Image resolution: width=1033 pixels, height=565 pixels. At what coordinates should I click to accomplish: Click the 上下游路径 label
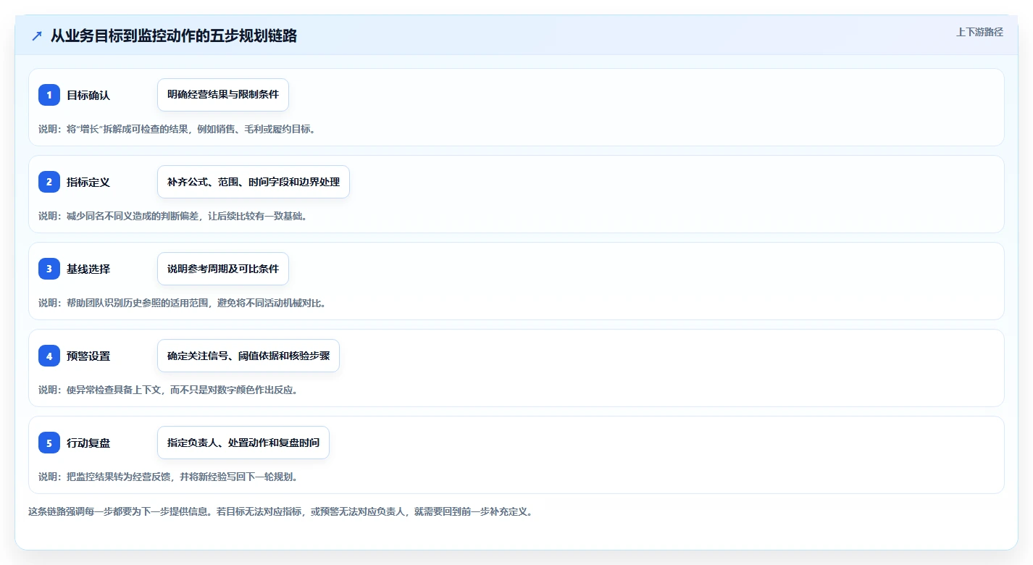pyautogui.click(x=979, y=32)
